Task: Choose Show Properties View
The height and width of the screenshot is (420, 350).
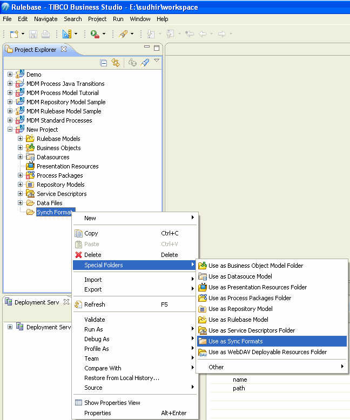Action: coord(136,403)
